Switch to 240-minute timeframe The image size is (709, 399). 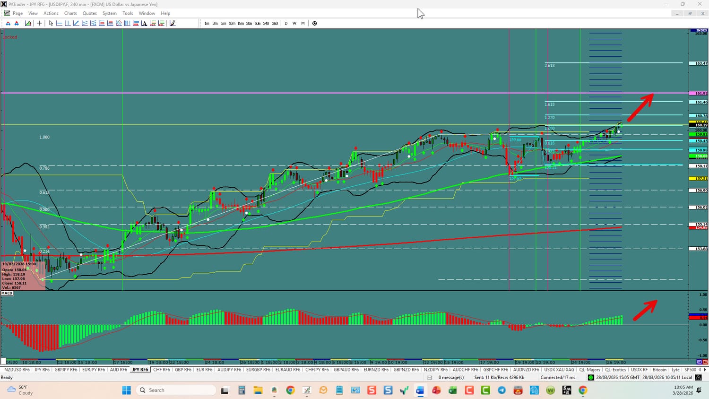point(266,23)
